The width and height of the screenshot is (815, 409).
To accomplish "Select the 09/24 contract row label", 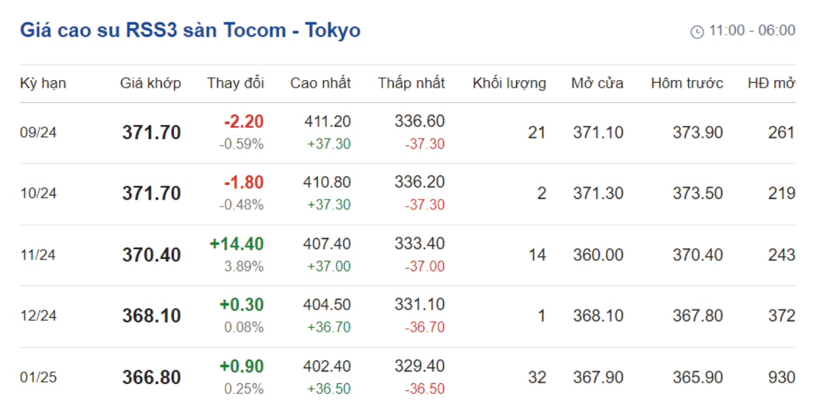I will pyautogui.click(x=38, y=132).
